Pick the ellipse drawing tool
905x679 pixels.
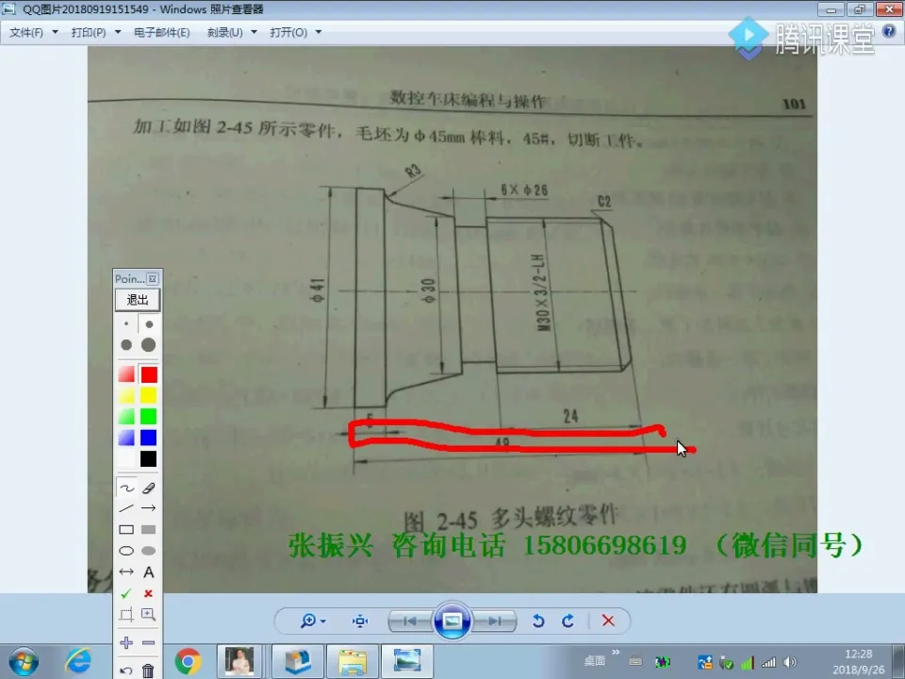[x=126, y=549]
